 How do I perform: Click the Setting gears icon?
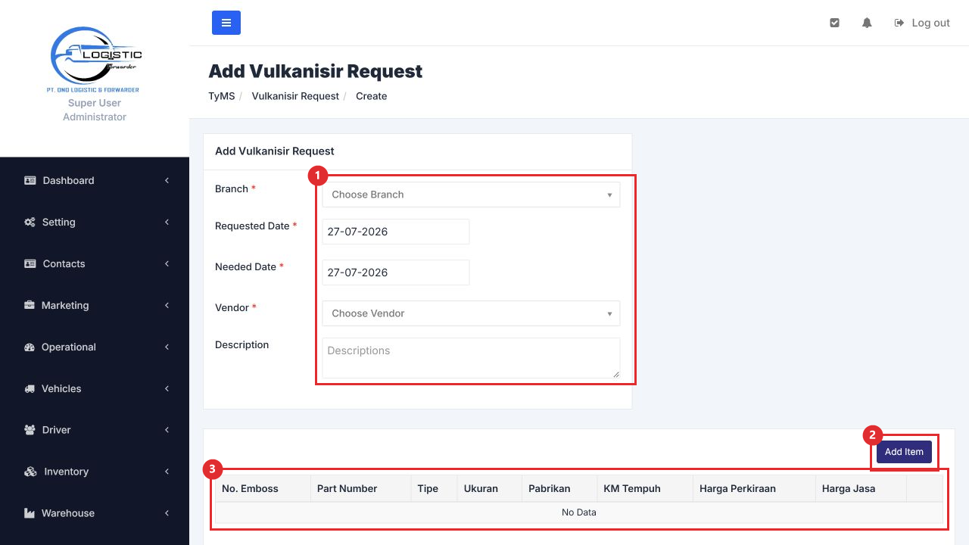pos(30,222)
